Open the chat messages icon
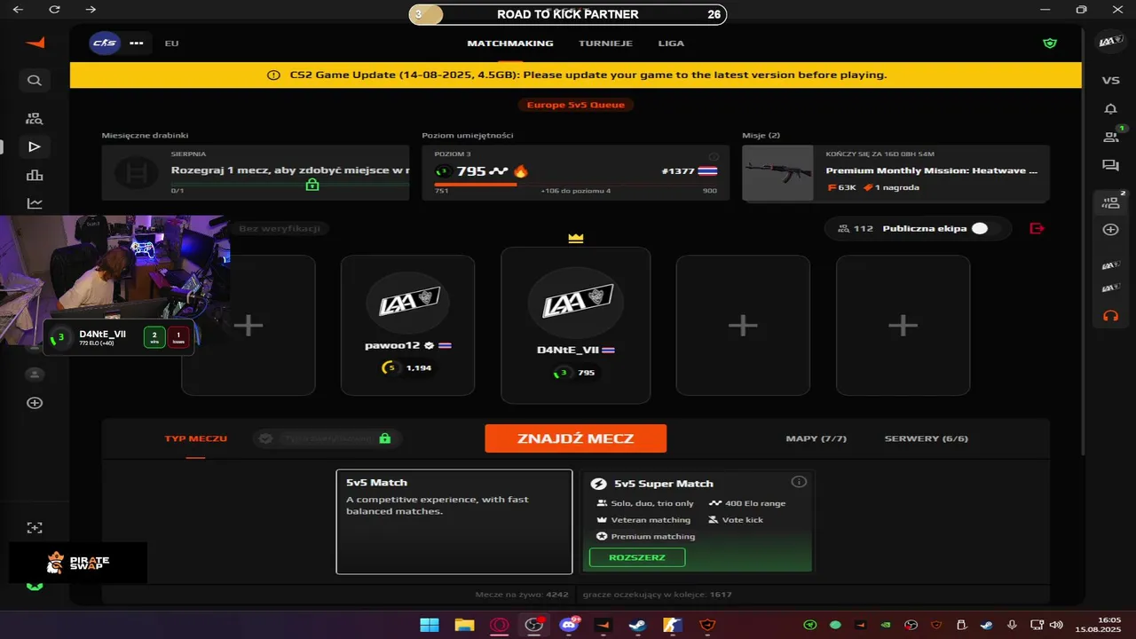Viewport: 1136px width, 639px height. click(1110, 165)
